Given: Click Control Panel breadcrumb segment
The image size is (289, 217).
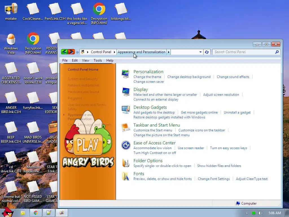Looking at the screenshot, I should [101, 52].
